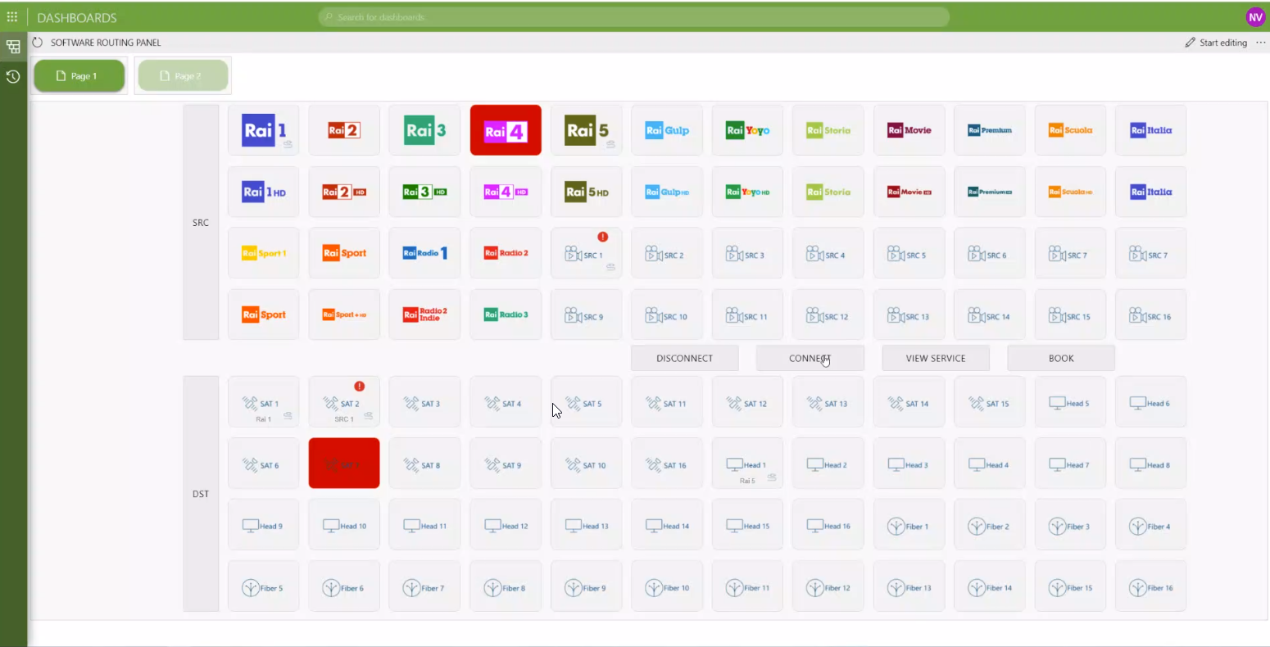Open the recent history sidebar icon
This screenshot has width=1270, height=647.
[x=13, y=76]
